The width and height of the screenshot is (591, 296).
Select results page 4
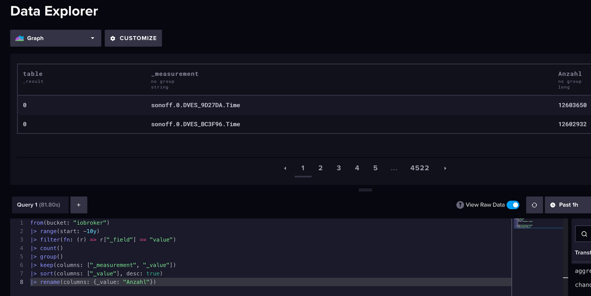coord(357,168)
